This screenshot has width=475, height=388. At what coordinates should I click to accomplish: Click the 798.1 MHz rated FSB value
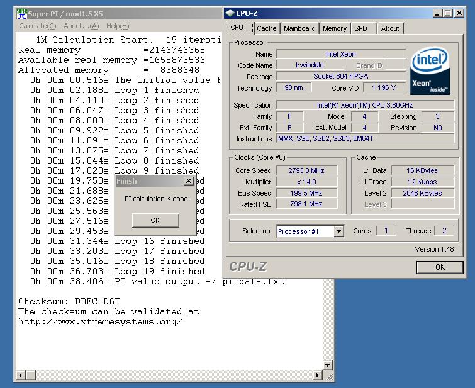tap(306, 204)
